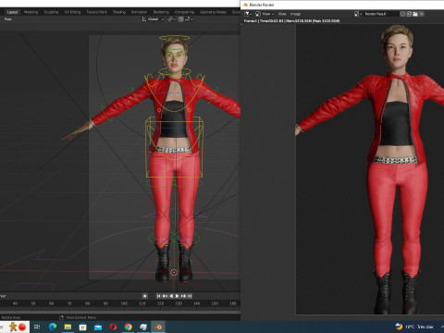444x333 pixels.
Task: Open the snapping options dropdown
Action: click(x=189, y=19)
